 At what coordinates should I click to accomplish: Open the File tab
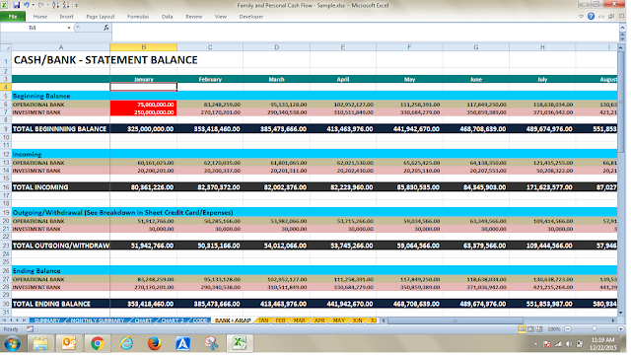(x=13, y=17)
